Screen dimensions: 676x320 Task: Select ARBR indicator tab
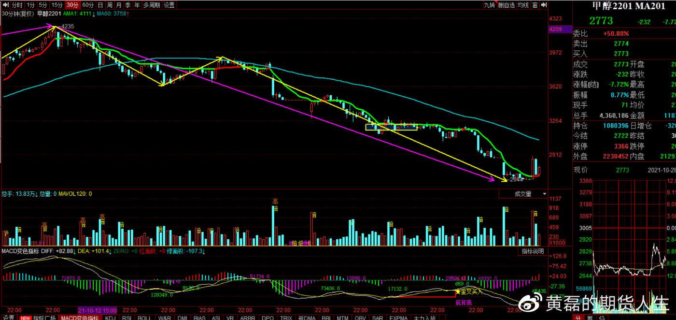248,318
